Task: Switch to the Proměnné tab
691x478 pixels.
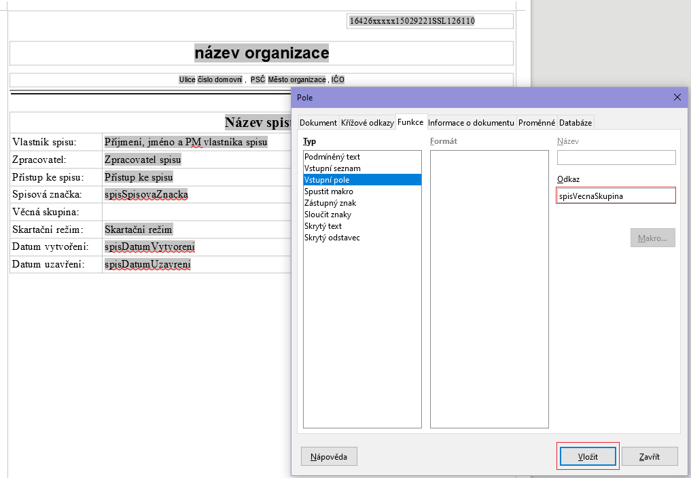Action: [x=537, y=123]
